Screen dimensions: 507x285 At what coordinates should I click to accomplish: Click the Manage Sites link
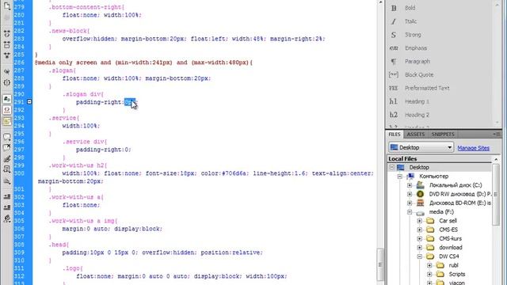click(474, 148)
